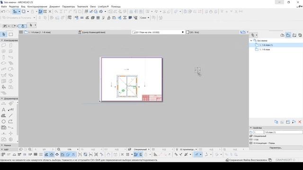Click the Параметры... button in the navigator

[276, 148]
